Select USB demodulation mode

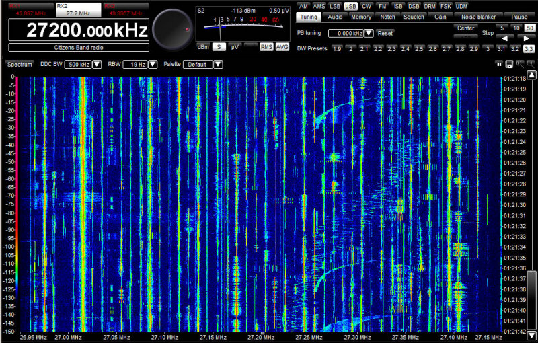point(350,6)
